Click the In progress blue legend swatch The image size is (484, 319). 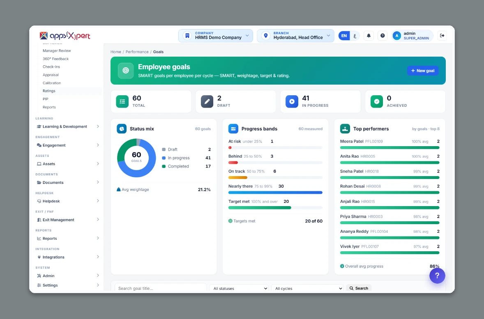click(x=164, y=158)
